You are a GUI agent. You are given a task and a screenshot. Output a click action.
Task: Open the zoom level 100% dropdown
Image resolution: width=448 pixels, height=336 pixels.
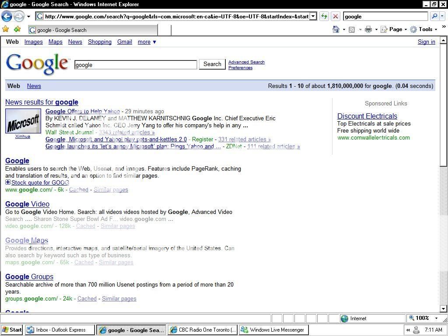click(x=423, y=318)
